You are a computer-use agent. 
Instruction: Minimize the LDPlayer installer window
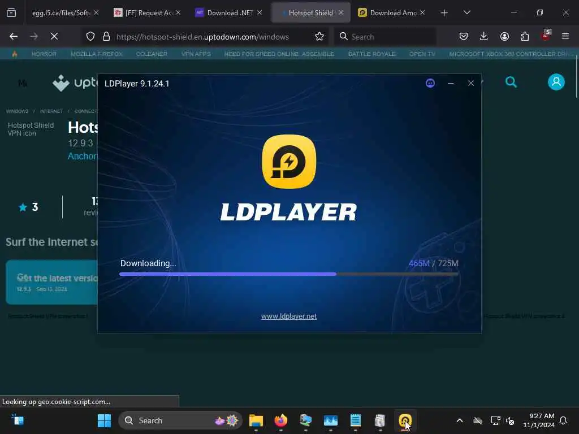pyautogui.click(x=451, y=84)
